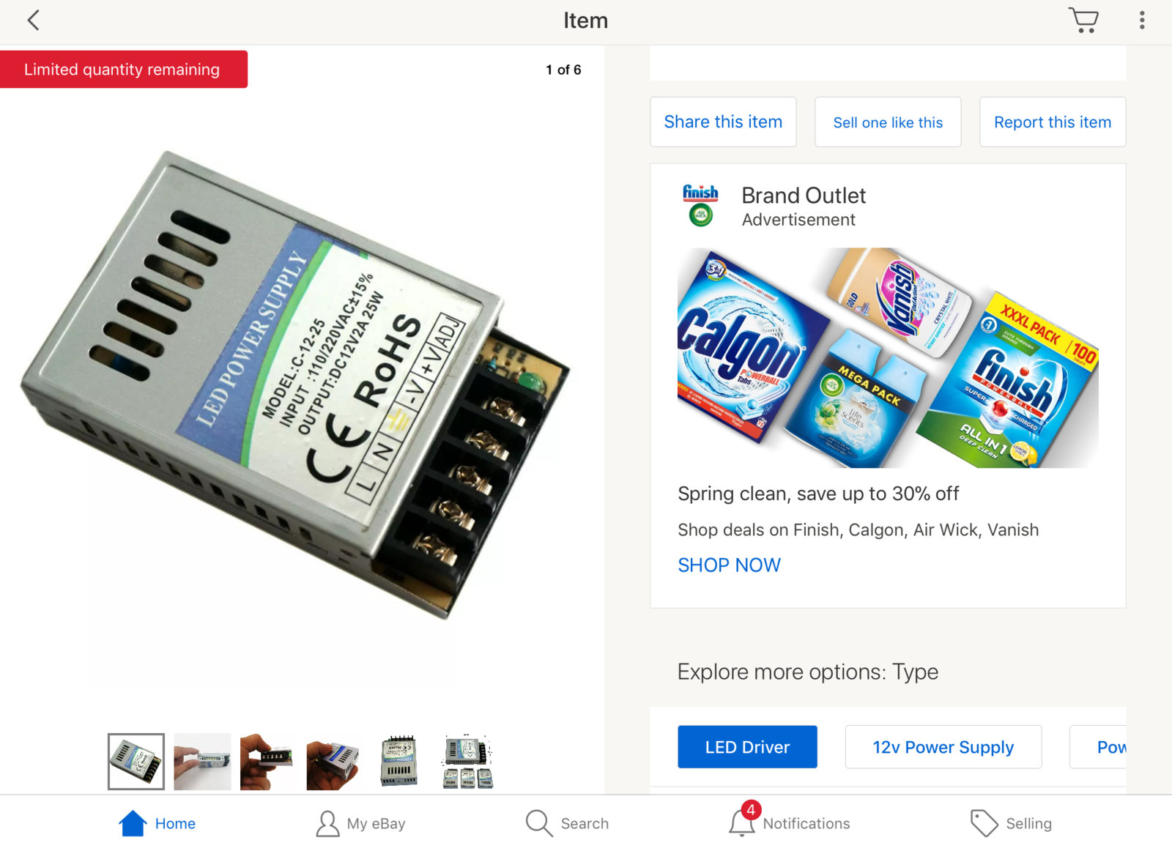Open the shopping cart

[1083, 20]
